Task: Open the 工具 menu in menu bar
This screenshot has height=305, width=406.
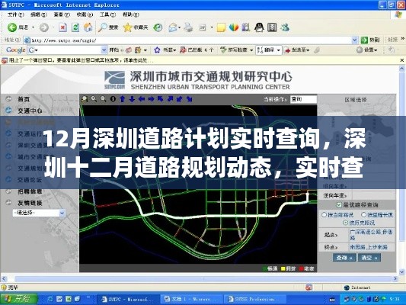Action: pos(107,14)
